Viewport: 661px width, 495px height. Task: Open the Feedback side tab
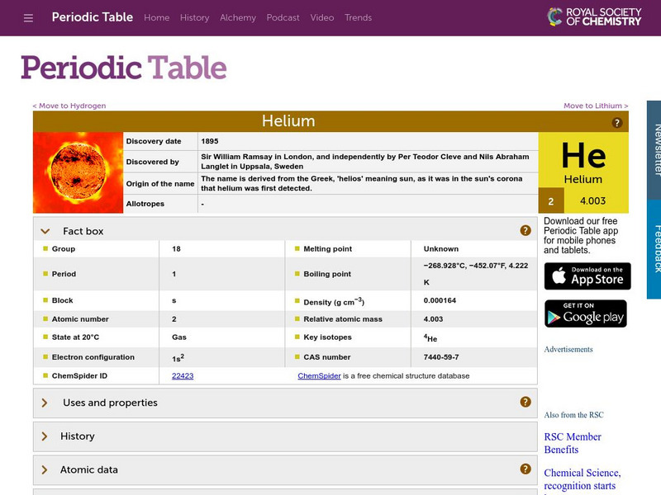tap(654, 249)
